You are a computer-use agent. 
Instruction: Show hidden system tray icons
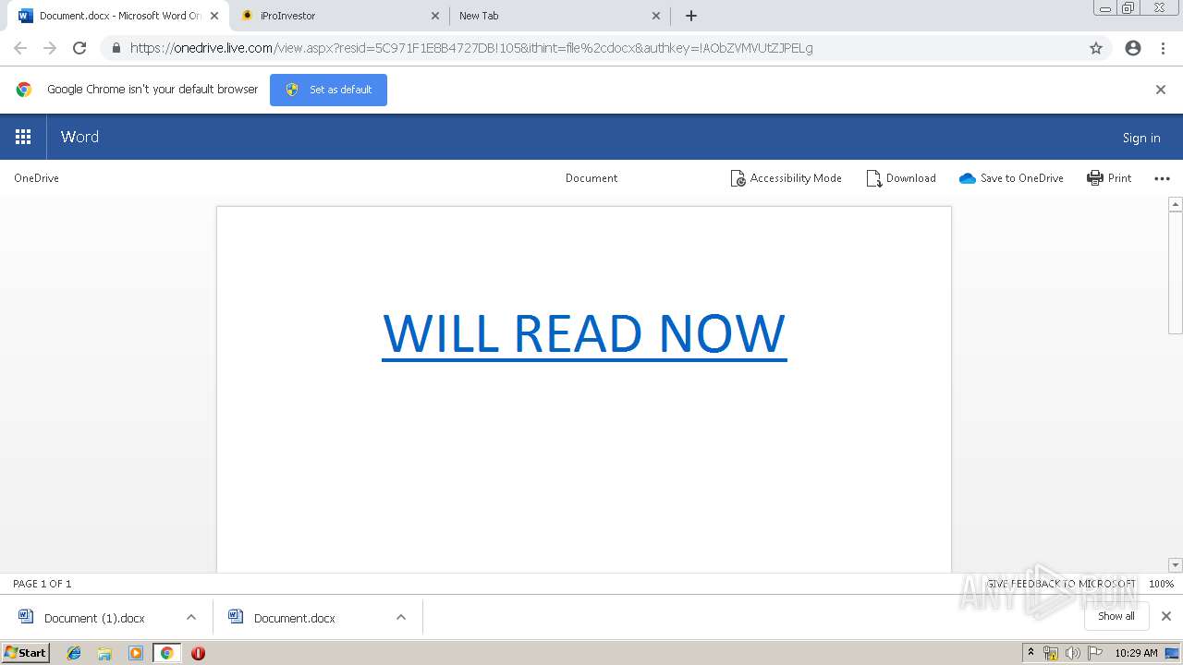pos(1031,653)
